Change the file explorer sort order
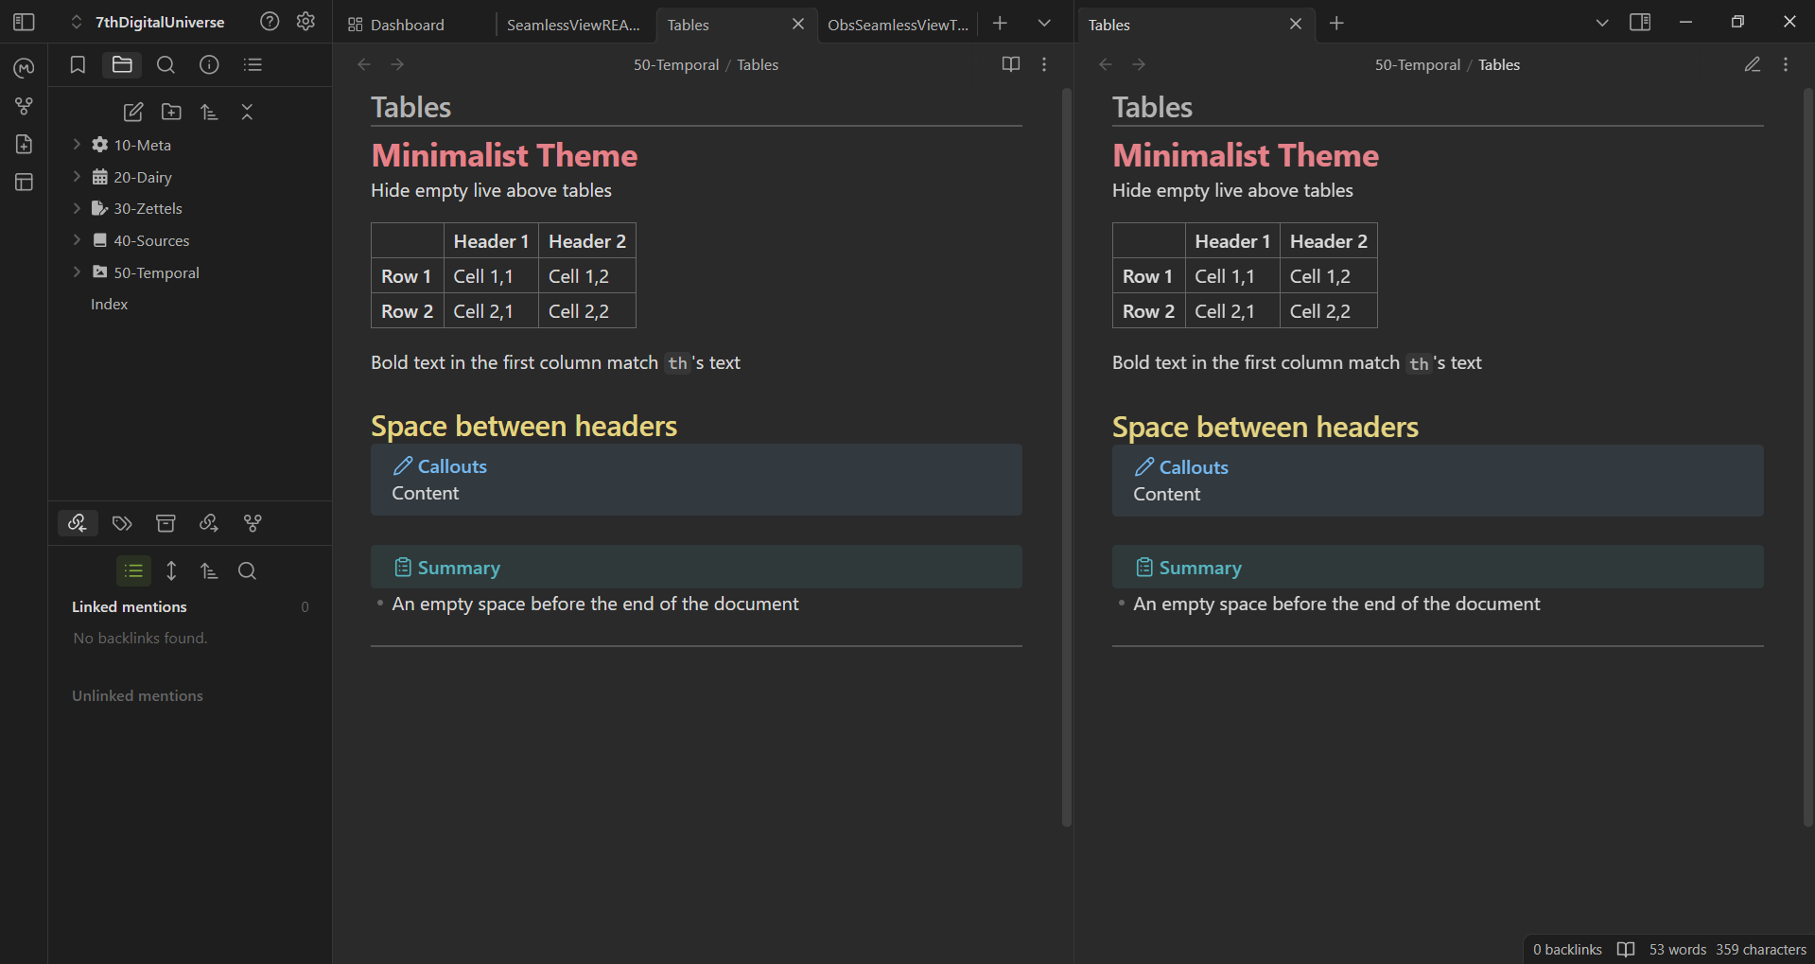1815x964 pixels. 209,112
